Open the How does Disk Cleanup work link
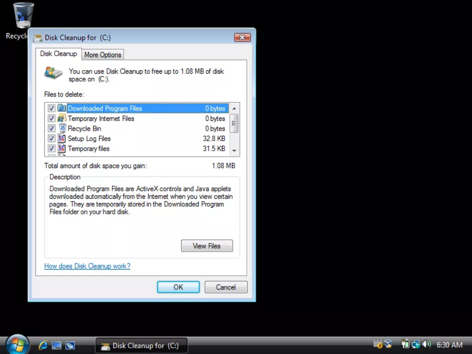Viewport: 472px width, 354px height. [x=87, y=266]
